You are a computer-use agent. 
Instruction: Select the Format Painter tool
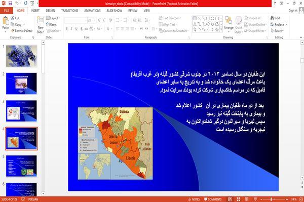[x=22, y=31]
